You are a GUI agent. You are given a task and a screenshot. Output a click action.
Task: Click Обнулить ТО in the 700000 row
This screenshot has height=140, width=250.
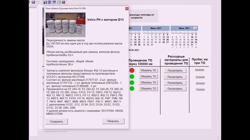pyautogui.click(x=148, y=89)
